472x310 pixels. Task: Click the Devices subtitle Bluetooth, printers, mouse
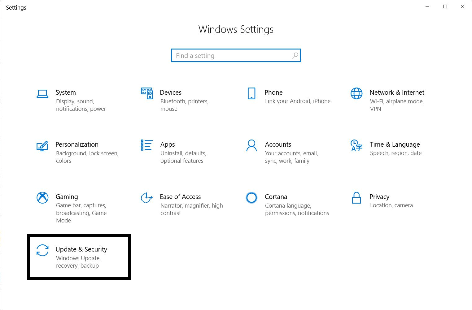[184, 105]
